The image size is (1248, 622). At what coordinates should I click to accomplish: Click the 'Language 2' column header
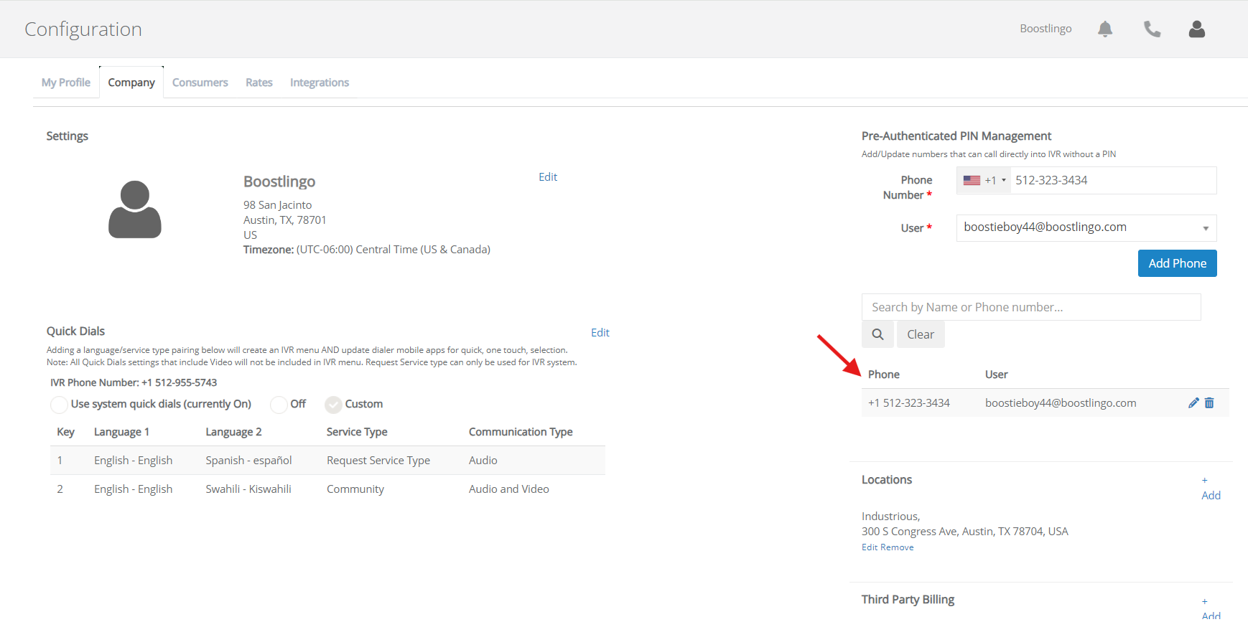click(233, 432)
